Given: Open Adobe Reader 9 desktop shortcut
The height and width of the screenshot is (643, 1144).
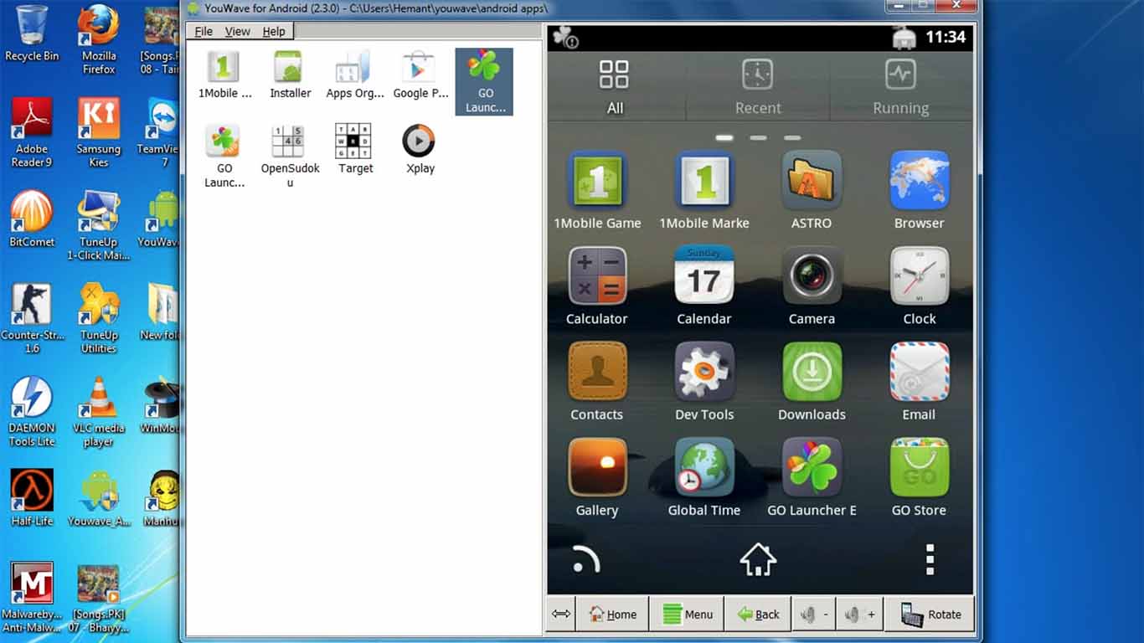Looking at the screenshot, I should (x=32, y=132).
